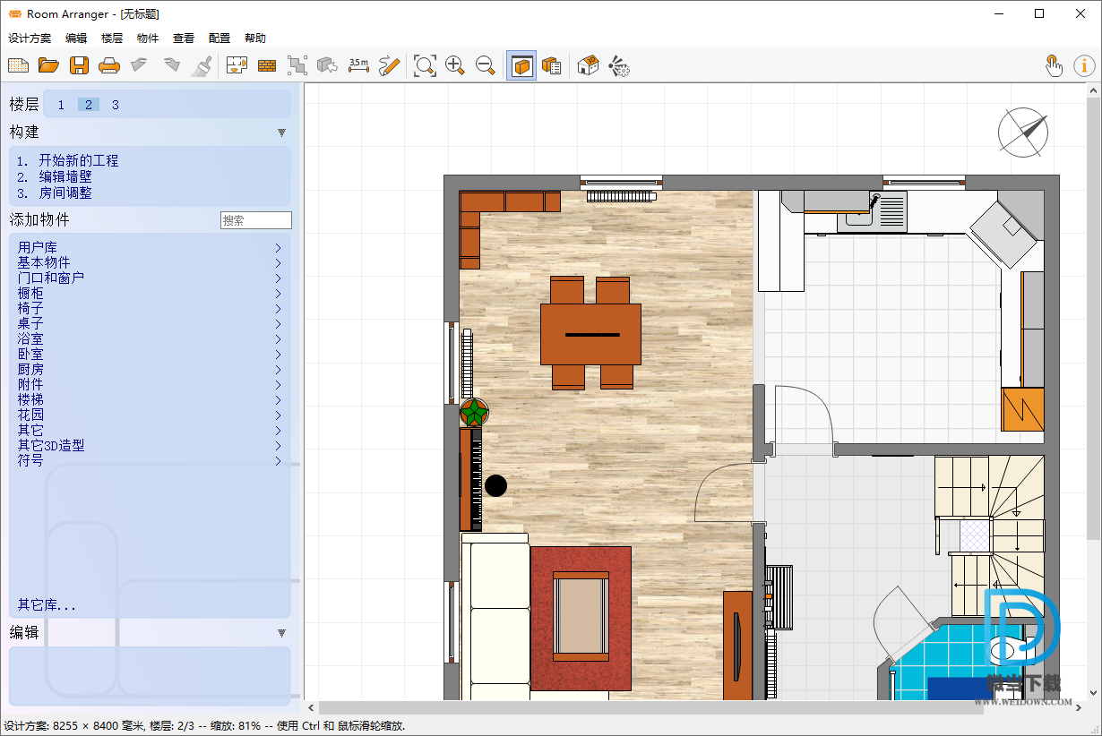Click the print icon
The height and width of the screenshot is (736, 1102).
109,65
